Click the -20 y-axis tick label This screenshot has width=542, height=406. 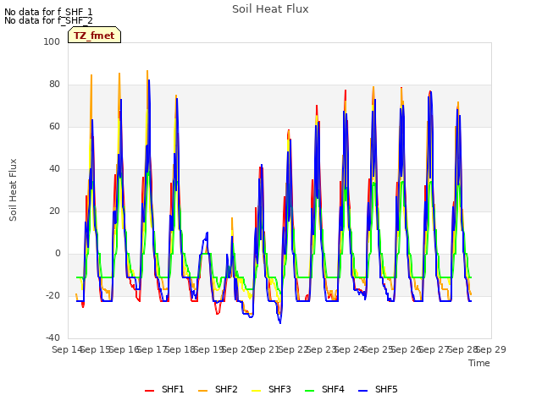point(53,295)
